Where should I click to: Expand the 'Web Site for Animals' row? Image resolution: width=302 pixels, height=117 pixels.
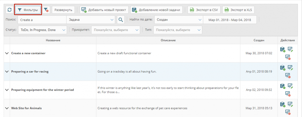click(7, 108)
